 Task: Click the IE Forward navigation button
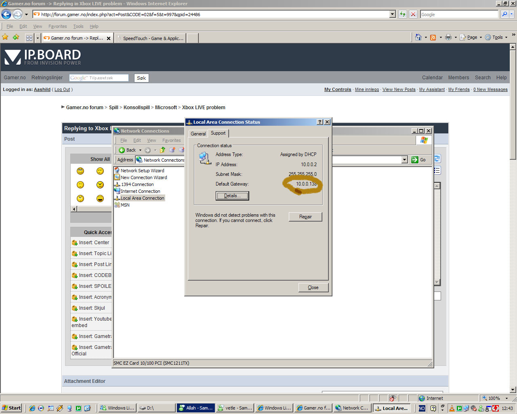click(17, 15)
